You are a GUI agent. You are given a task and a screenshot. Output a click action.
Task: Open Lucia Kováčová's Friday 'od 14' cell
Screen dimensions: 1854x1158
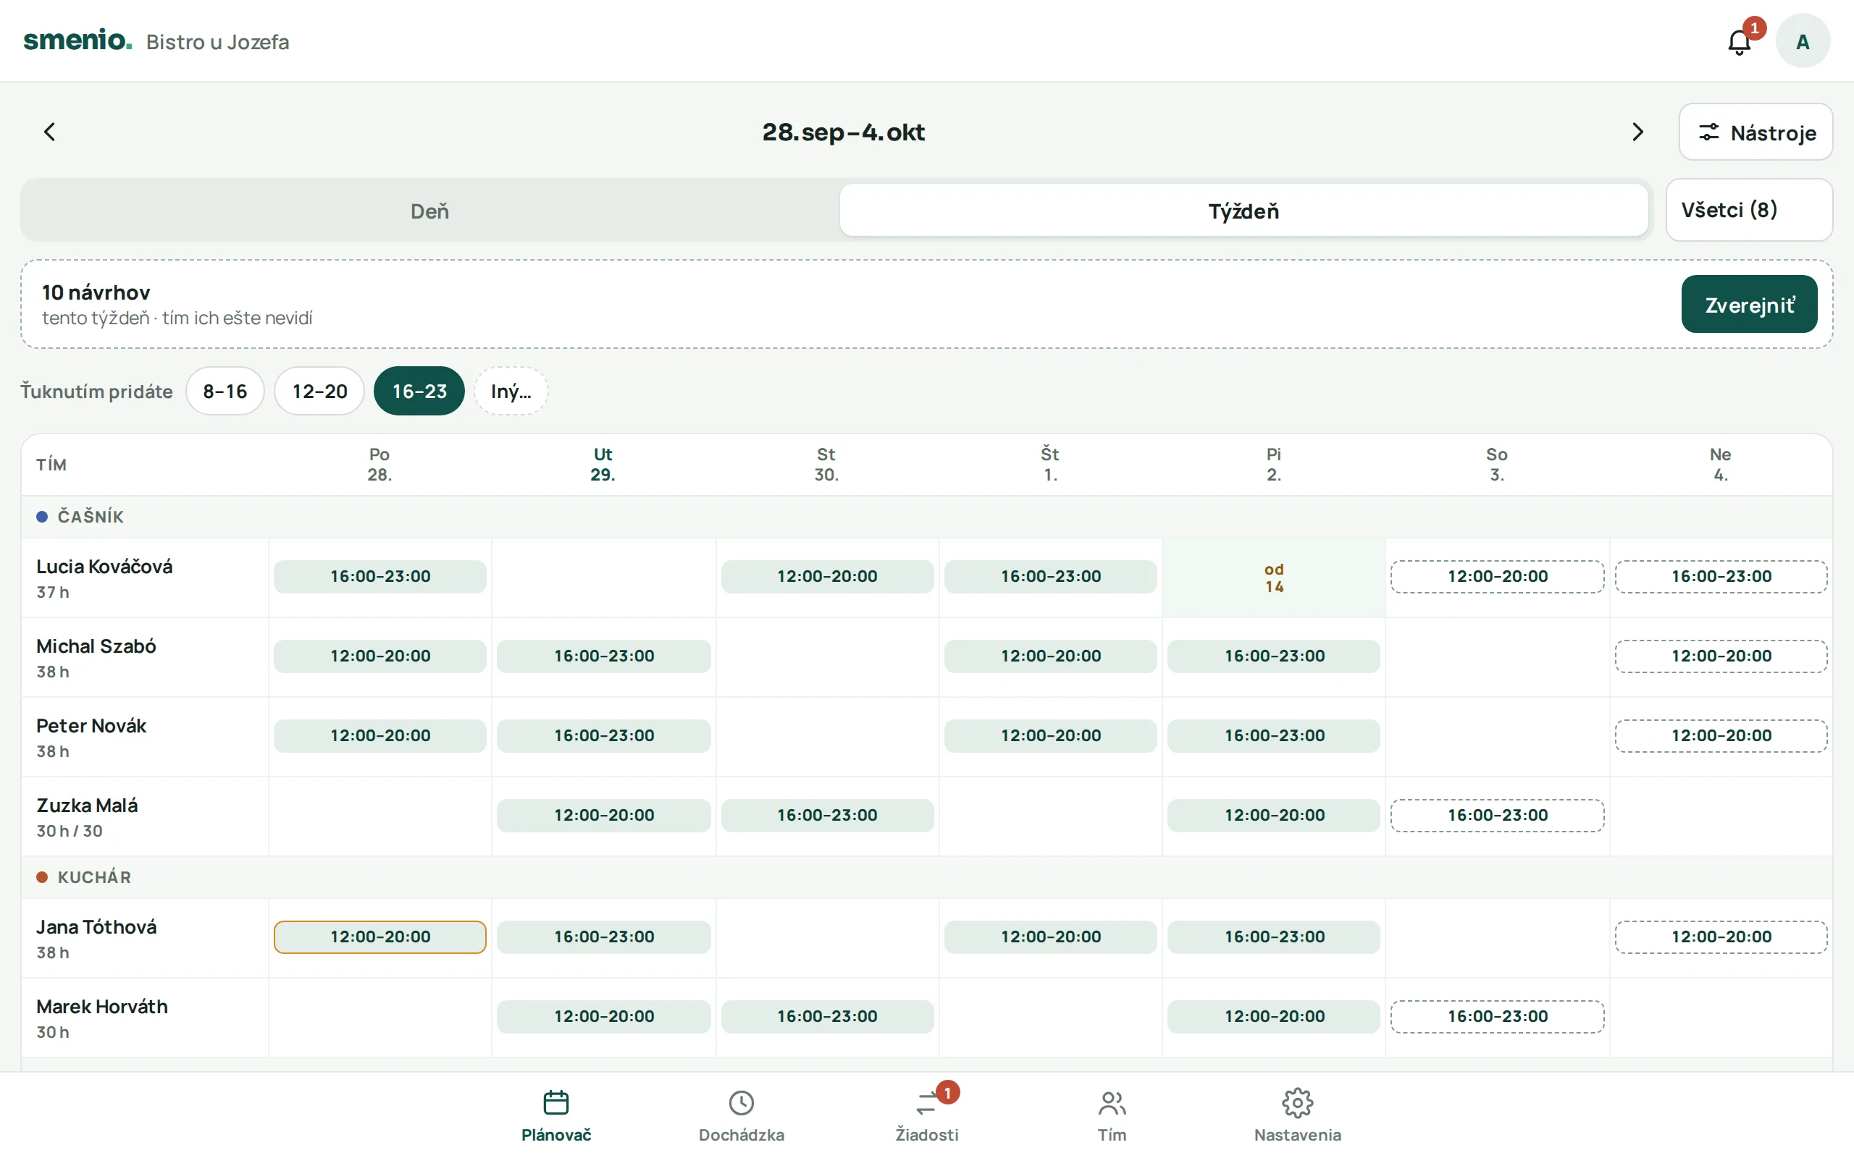(1274, 578)
